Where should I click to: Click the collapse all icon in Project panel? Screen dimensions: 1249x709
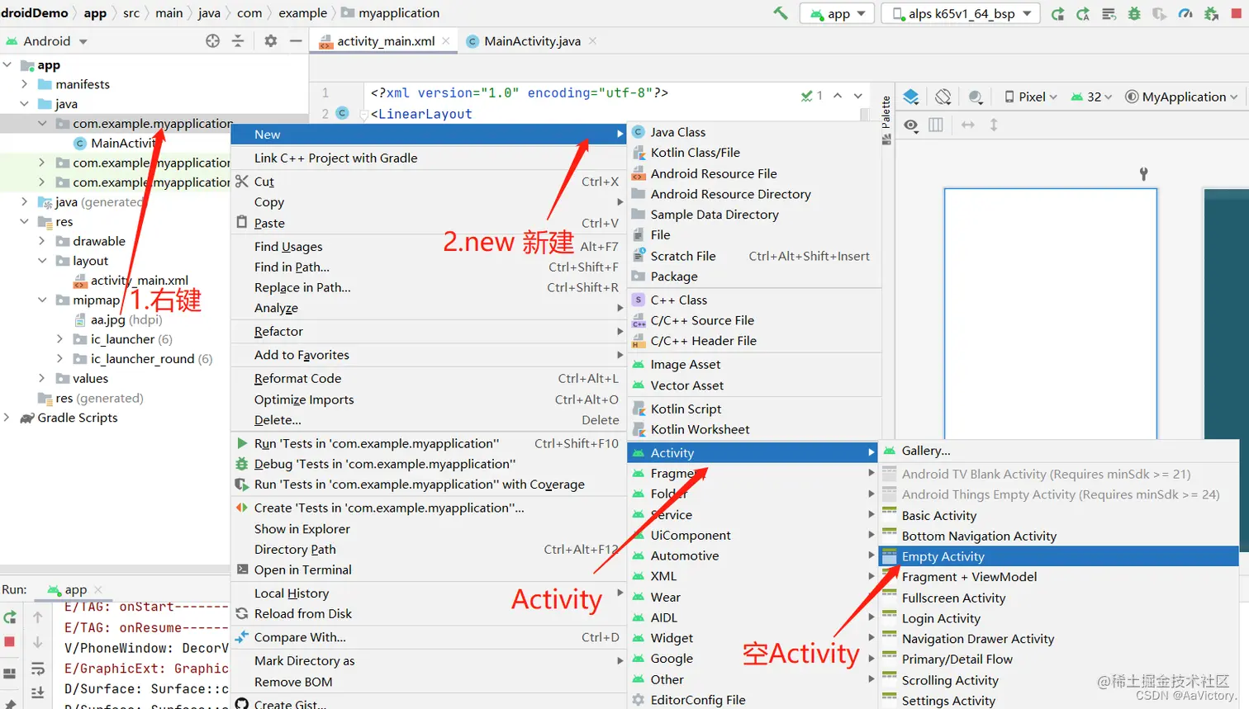238,40
